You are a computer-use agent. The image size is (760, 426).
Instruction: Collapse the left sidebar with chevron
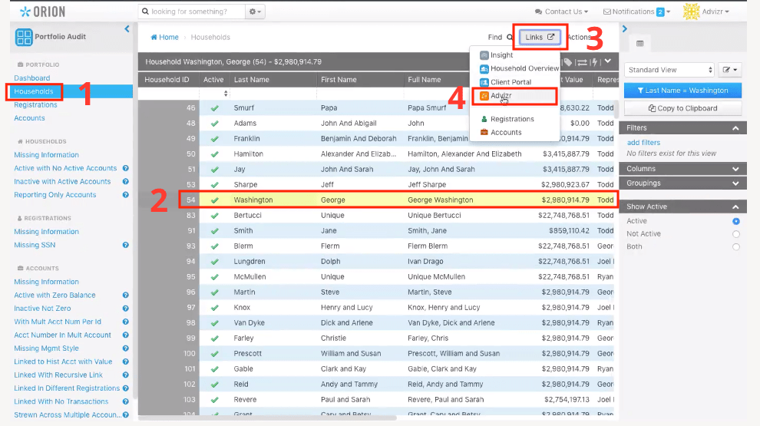pos(127,29)
